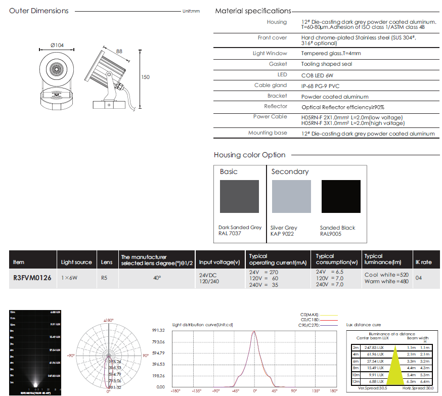Click the Input voltage column header
442x396 pixels.
coord(219,262)
